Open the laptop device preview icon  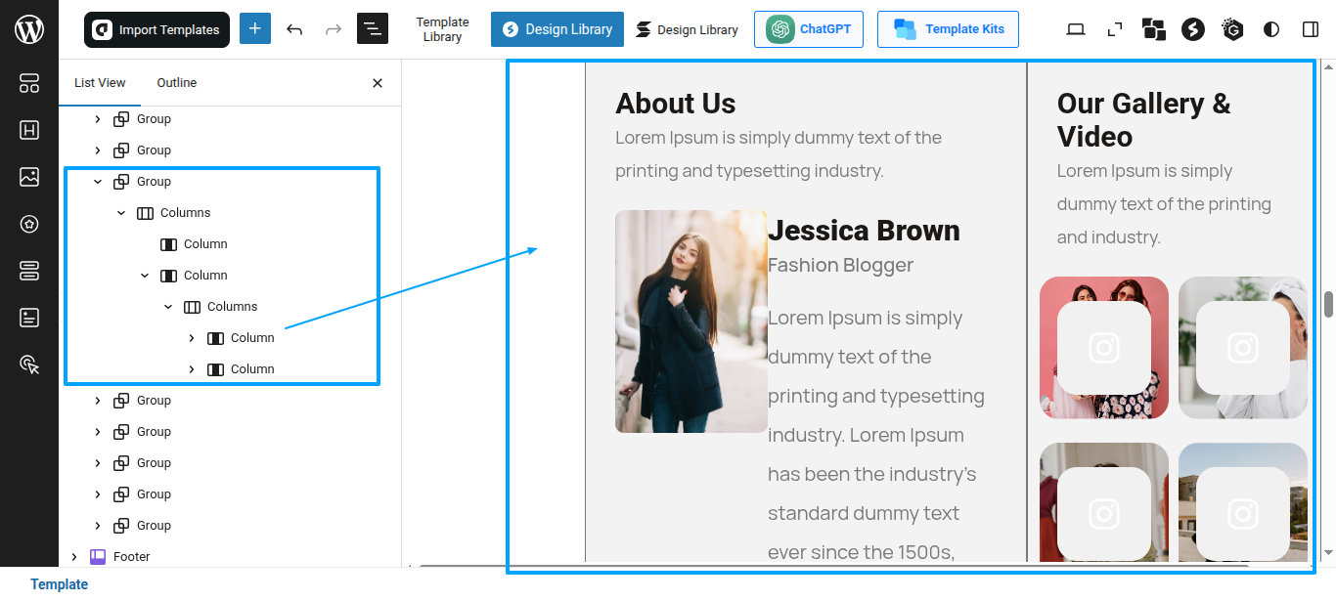click(x=1076, y=29)
